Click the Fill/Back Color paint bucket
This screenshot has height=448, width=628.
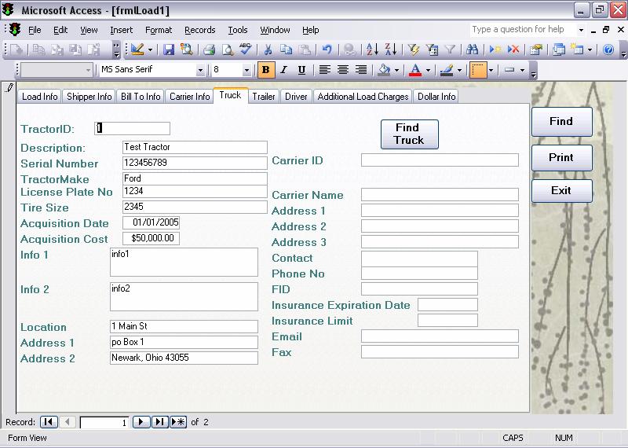tap(384, 70)
